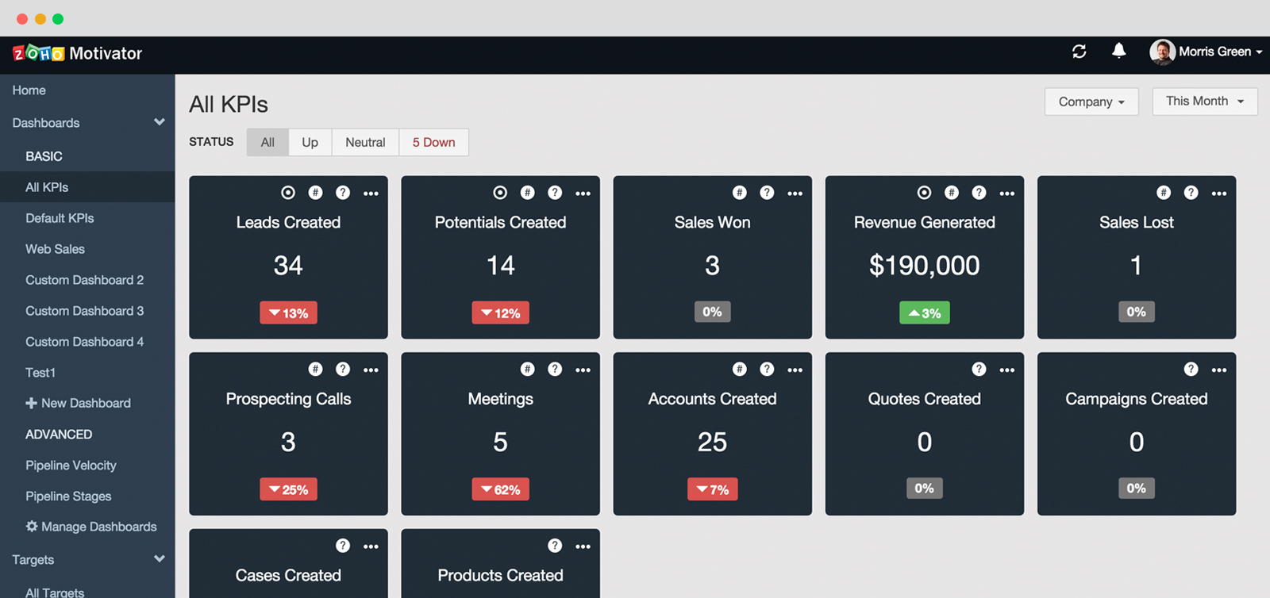Screen dimensions: 1270x598
Task: Click target icon on Potentials Created card
Action: pos(500,193)
